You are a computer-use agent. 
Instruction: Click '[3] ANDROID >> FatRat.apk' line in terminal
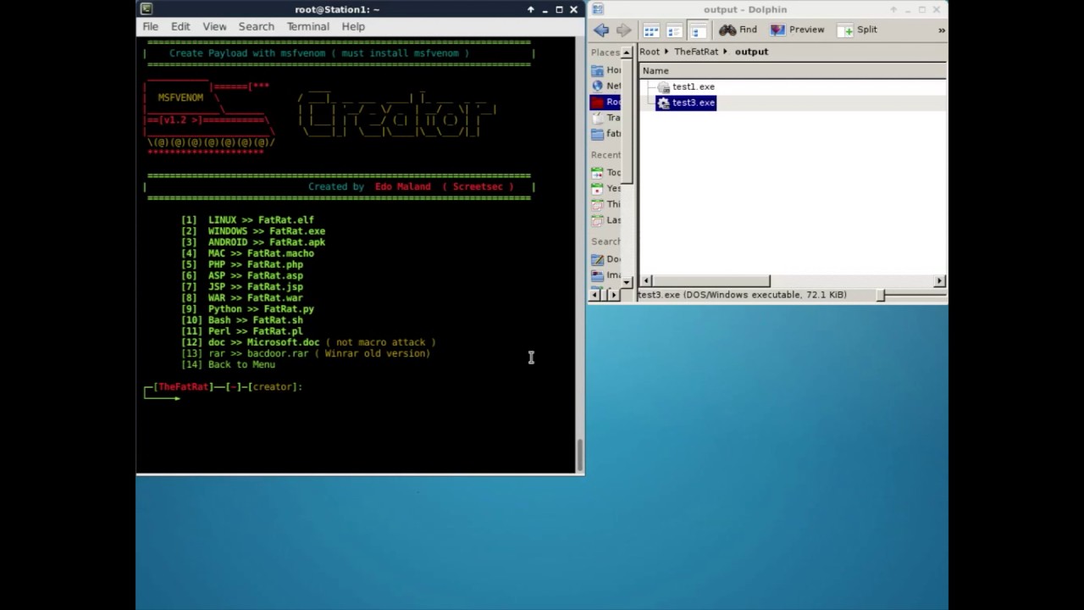pyautogui.click(x=252, y=241)
